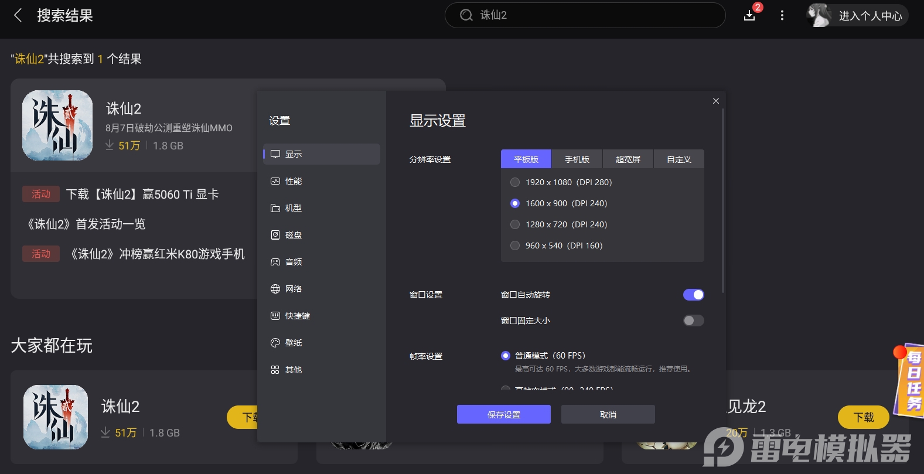The image size is (924, 474).
Task: Toggle 窗口固定大小 switch
Action: point(694,320)
